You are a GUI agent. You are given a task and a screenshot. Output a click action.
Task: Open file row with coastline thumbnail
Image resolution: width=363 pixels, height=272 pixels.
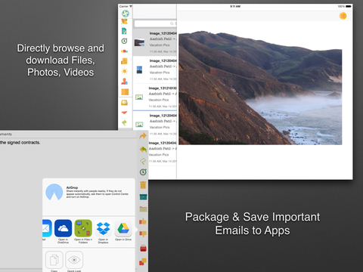[x=155, y=42]
